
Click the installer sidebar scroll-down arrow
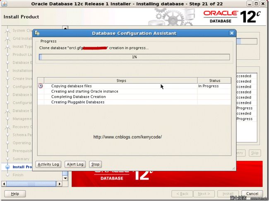point(65,178)
